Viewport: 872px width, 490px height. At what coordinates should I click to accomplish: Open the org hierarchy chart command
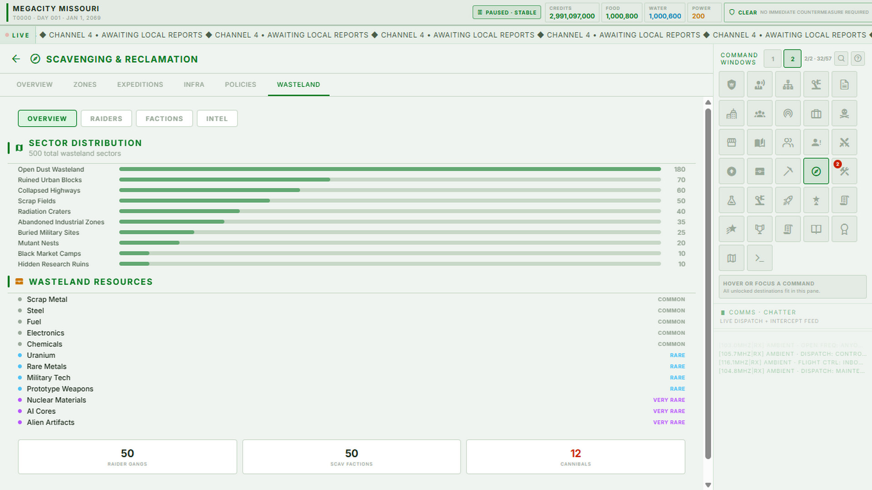788,84
